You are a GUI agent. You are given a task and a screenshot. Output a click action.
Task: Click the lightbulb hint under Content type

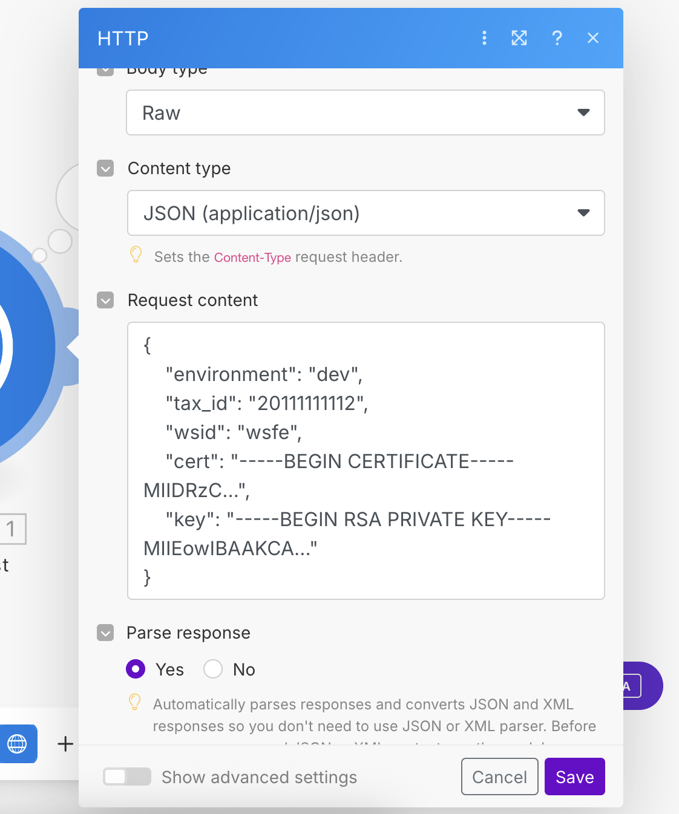136,255
